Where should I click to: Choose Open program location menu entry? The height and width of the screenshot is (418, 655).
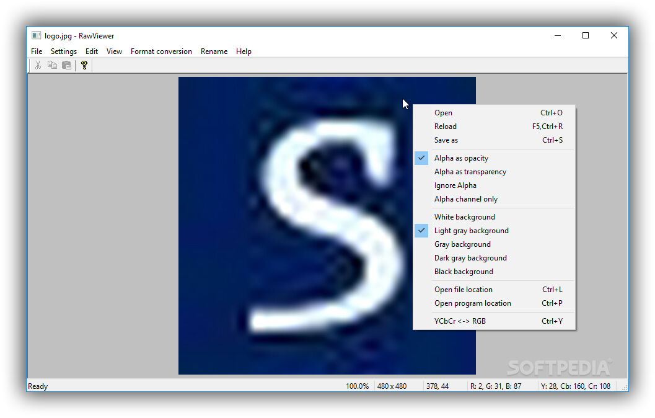[x=494, y=303]
